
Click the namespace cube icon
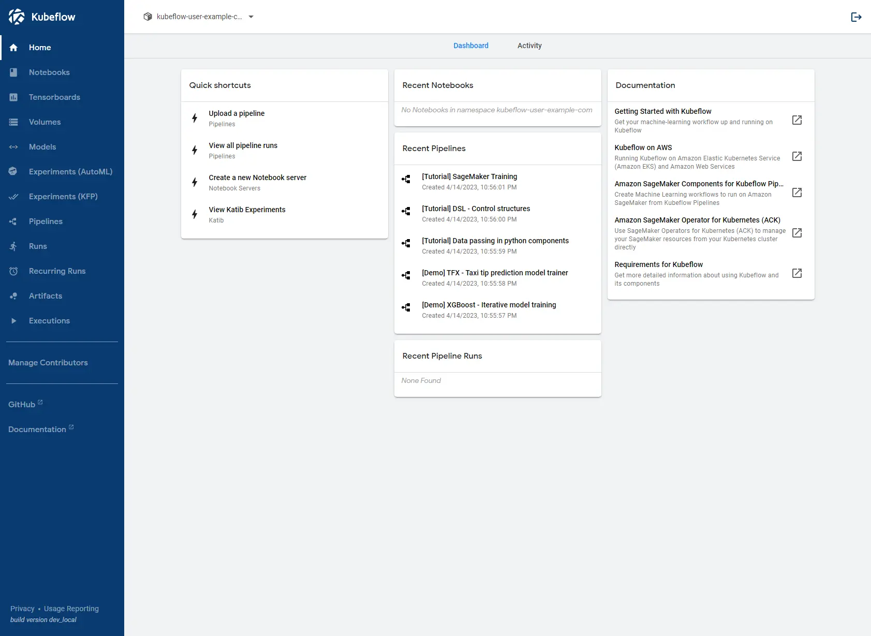point(147,17)
